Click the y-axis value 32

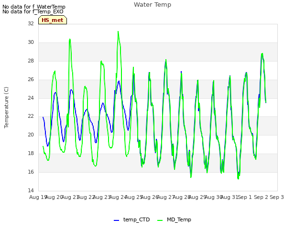[x=31, y=23]
